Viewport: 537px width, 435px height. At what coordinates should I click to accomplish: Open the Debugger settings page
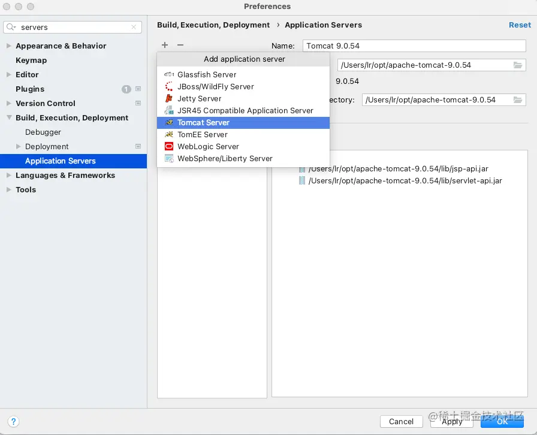[x=43, y=132]
